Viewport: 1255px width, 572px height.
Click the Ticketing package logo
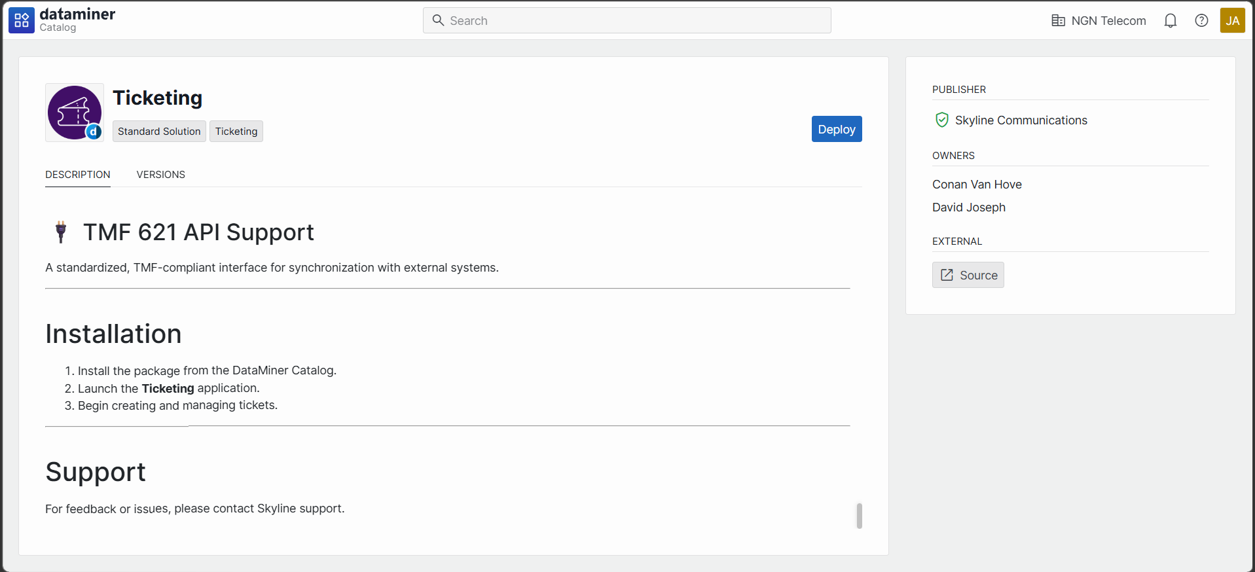point(75,113)
